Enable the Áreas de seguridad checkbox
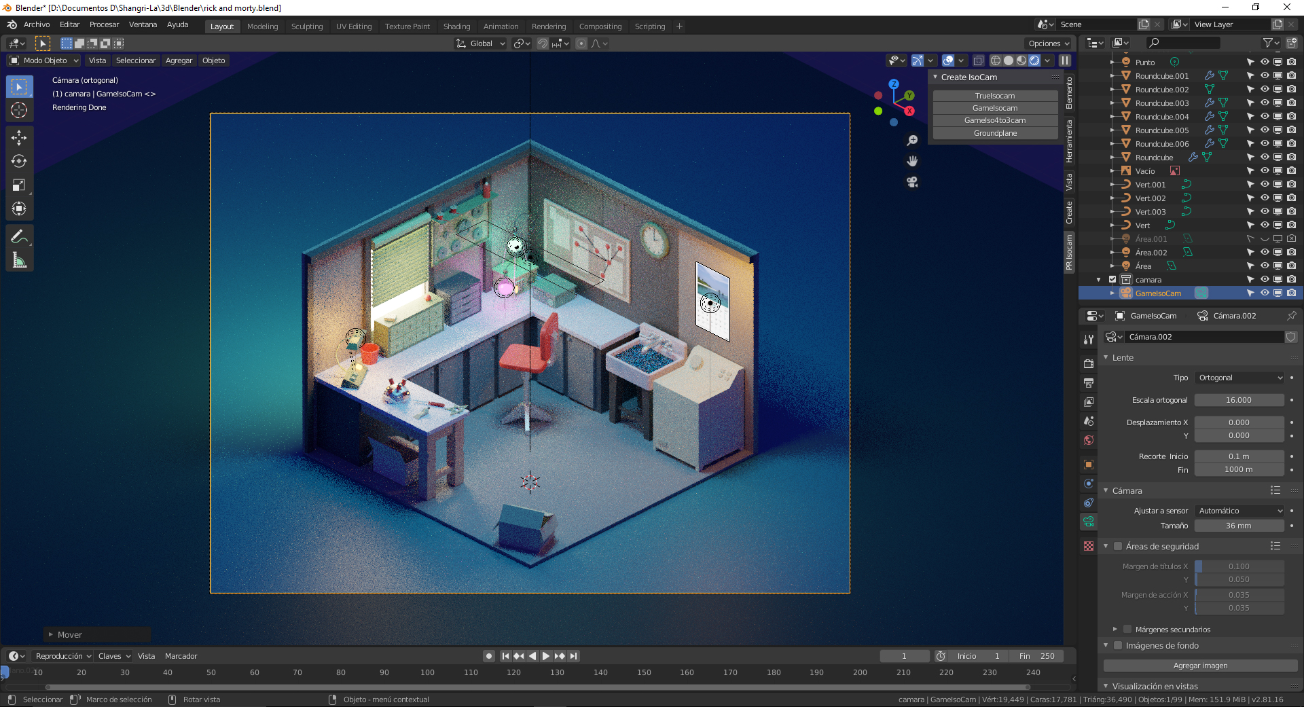1304x707 pixels. coord(1118,546)
